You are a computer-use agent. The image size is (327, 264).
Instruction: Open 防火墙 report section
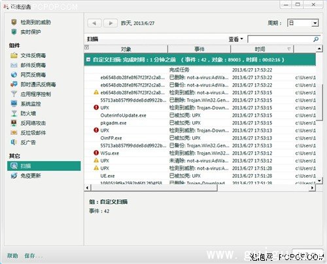point(28,113)
